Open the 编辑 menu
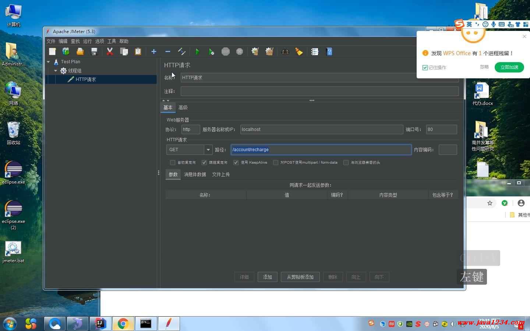The width and height of the screenshot is (530, 331). [63, 41]
